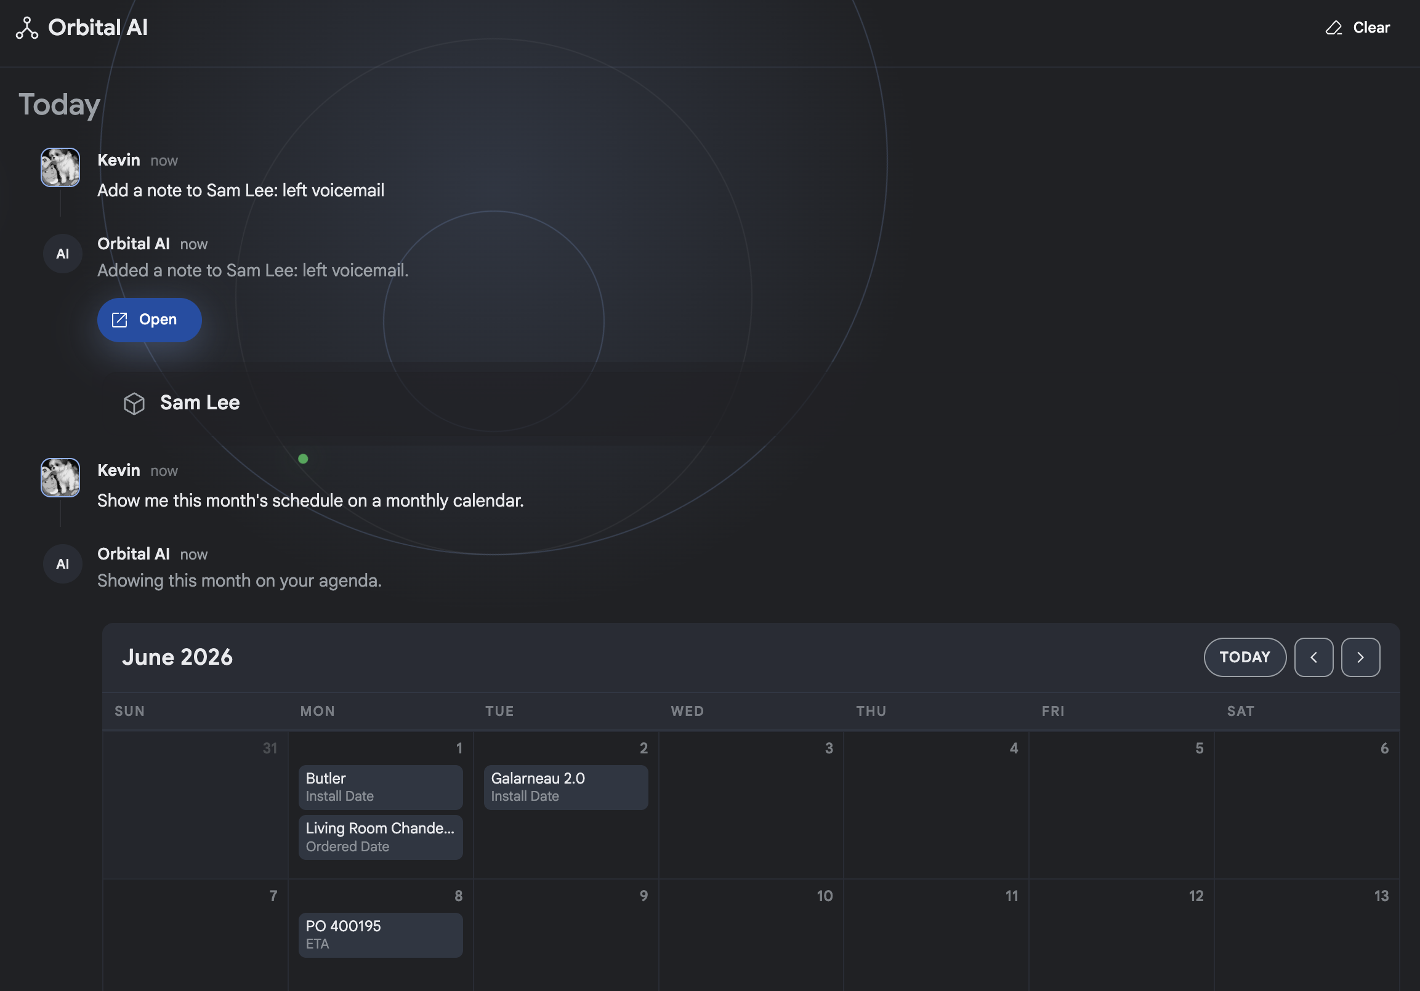Select June 3 calendar day

pyautogui.click(x=751, y=804)
